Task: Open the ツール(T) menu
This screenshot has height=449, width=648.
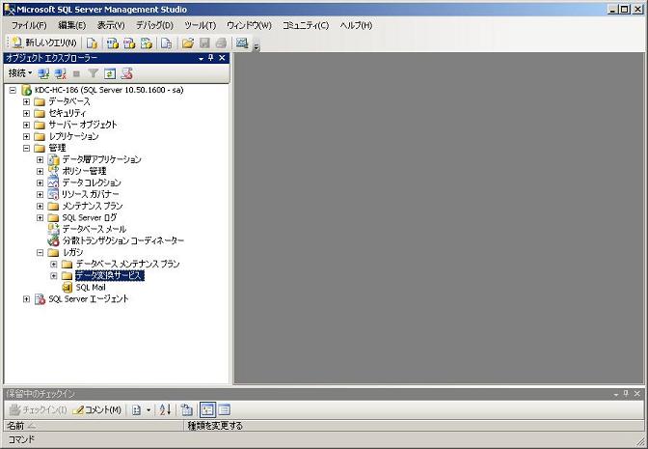Action: [x=200, y=25]
